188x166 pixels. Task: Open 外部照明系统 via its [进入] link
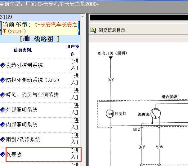pos(75,109)
